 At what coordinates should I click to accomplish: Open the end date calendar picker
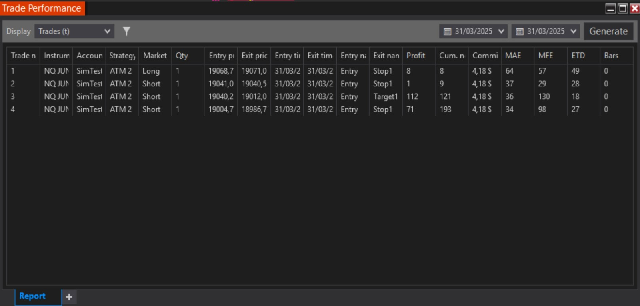click(x=520, y=31)
